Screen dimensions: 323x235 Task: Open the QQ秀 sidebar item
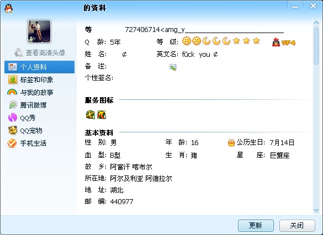point(22,118)
